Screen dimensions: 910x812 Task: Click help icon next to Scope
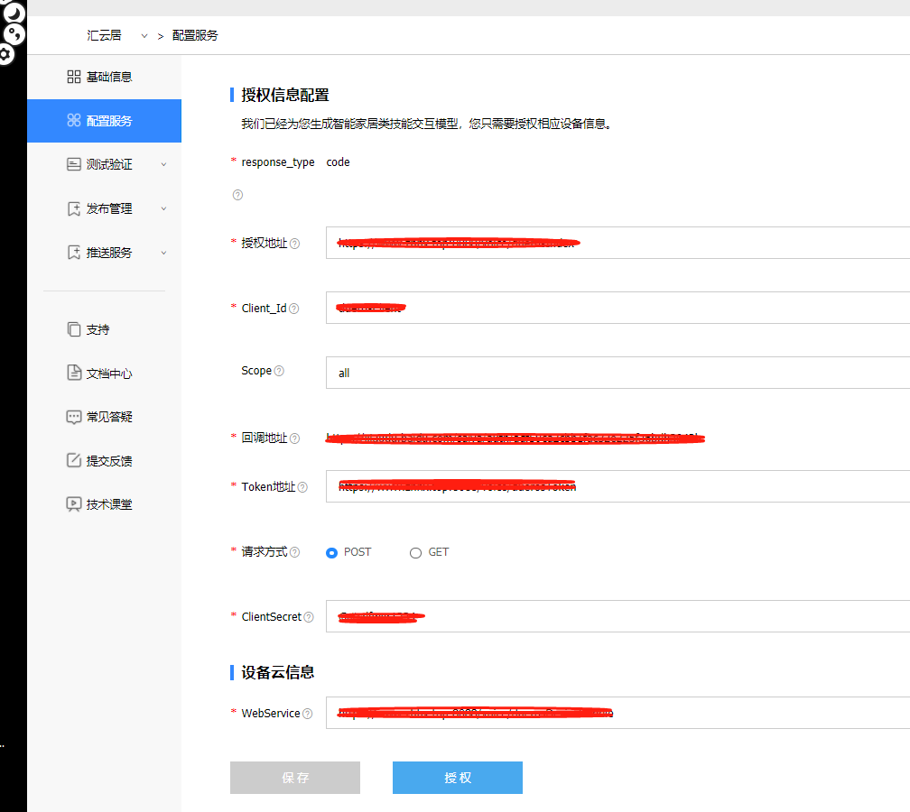279,371
